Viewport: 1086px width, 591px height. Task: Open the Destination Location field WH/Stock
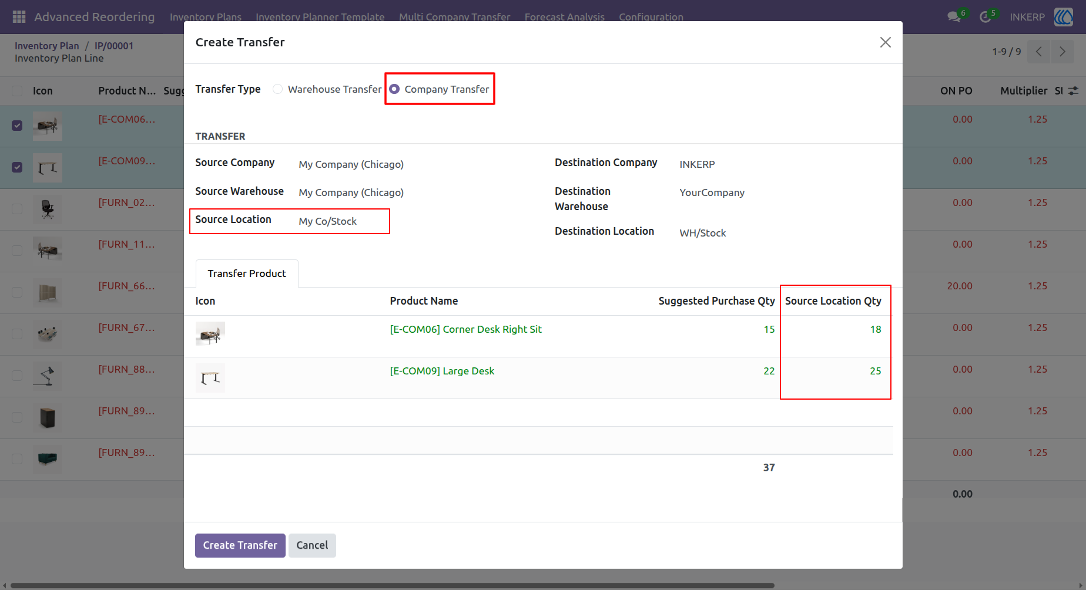click(703, 233)
